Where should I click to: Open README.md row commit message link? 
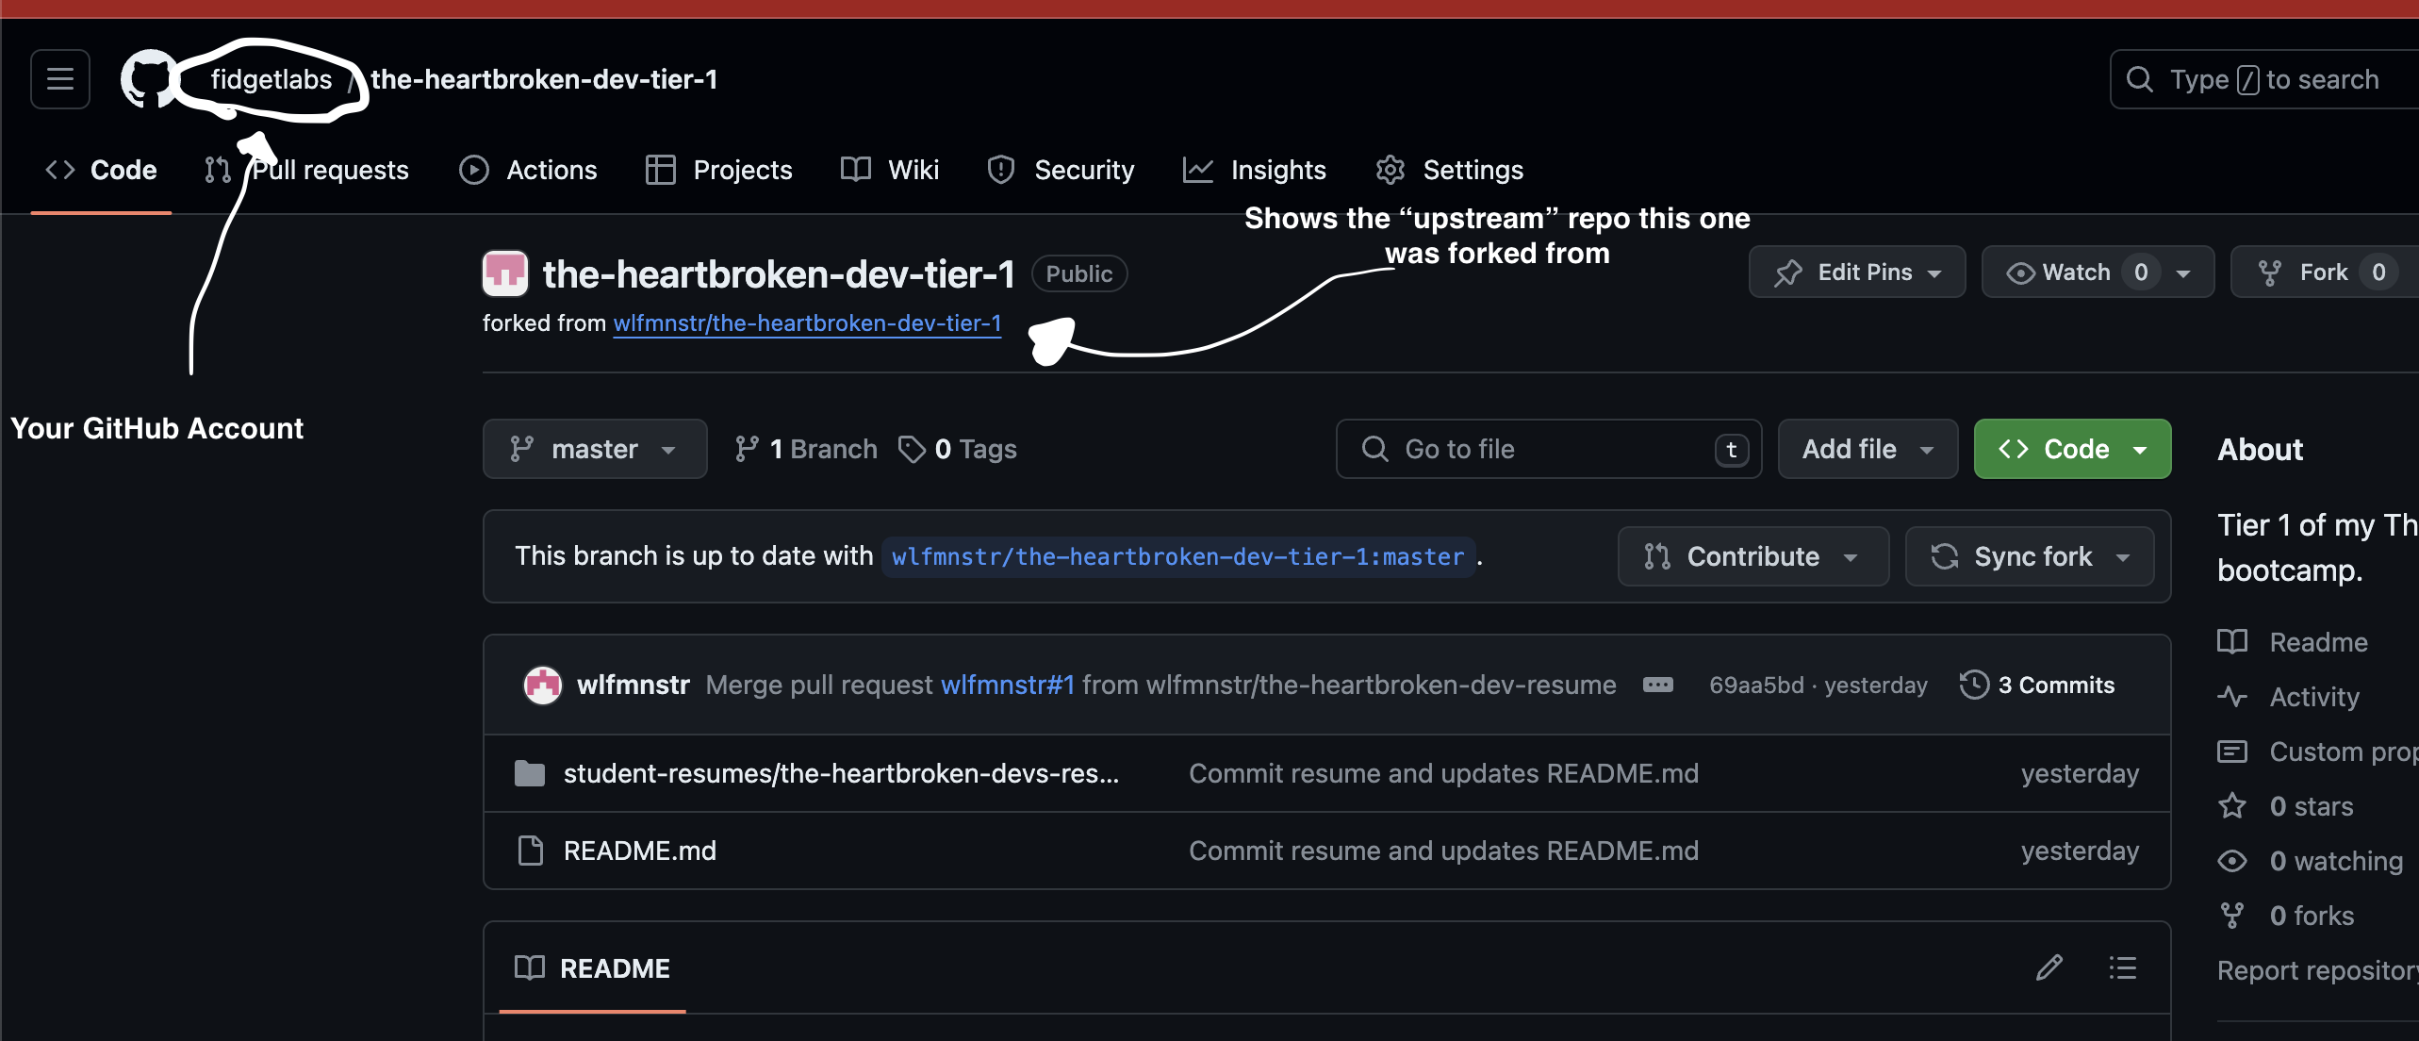(x=1443, y=851)
